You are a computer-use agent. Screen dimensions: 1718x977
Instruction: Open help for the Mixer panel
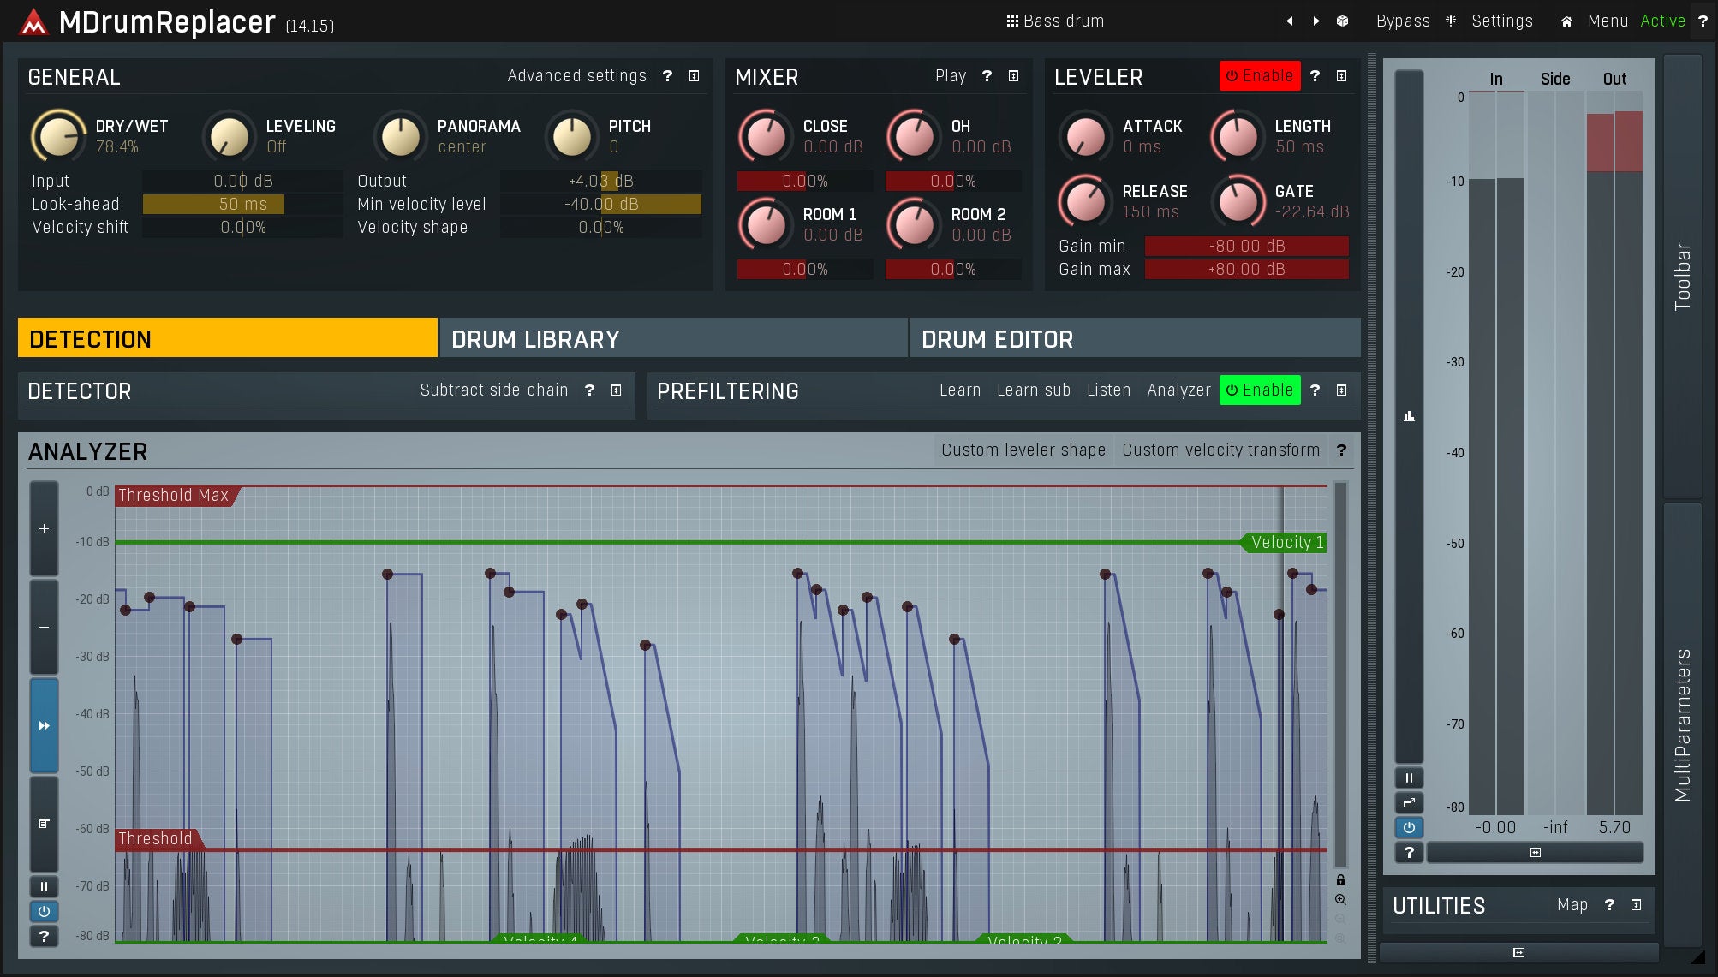tap(987, 76)
